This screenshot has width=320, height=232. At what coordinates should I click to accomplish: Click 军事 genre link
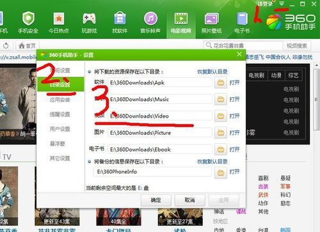click(285, 187)
